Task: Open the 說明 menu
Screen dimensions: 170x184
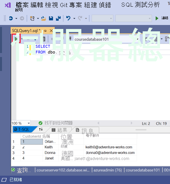Action: (x=19, y=10)
